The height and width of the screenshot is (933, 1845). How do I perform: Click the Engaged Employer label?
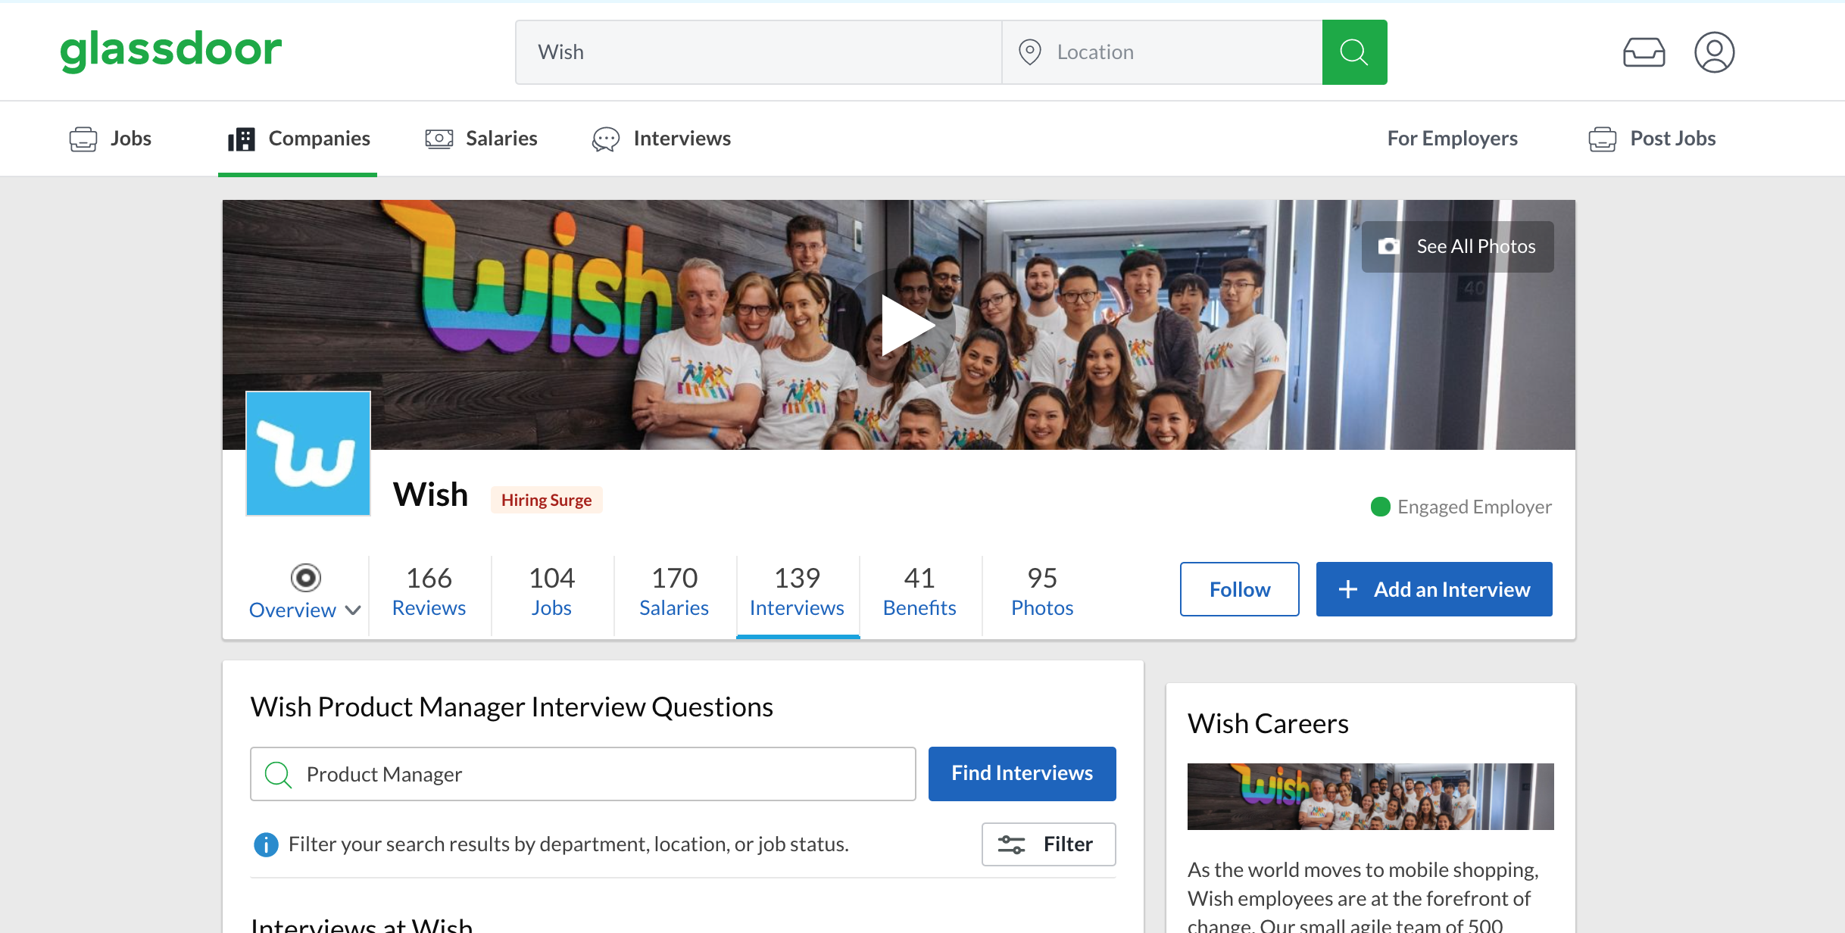coord(1475,507)
